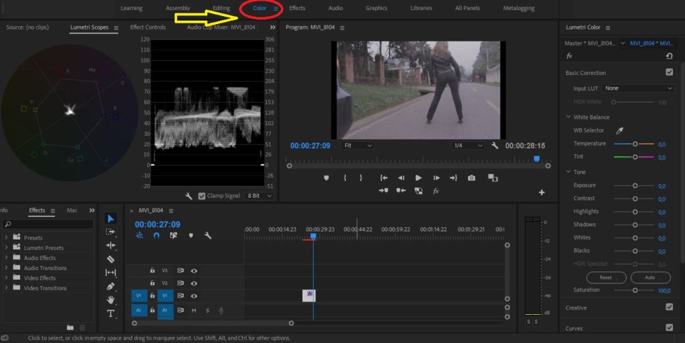Screen dimensions: 685x343
Task: Open the 8 Bit scope dropdown
Action: (260, 196)
